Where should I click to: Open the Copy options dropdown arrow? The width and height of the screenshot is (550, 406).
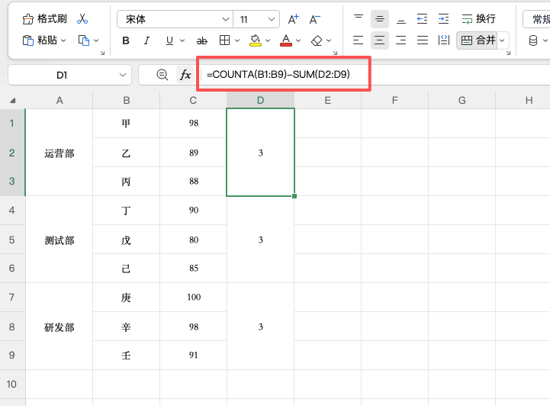(x=96, y=40)
